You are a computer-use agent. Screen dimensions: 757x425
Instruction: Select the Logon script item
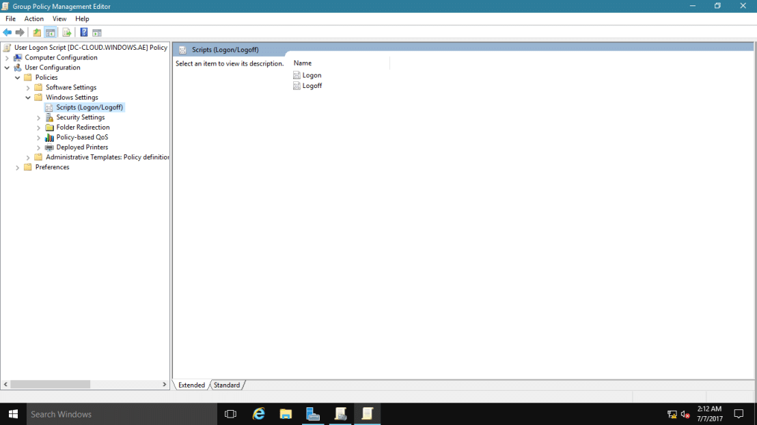pyautogui.click(x=312, y=75)
